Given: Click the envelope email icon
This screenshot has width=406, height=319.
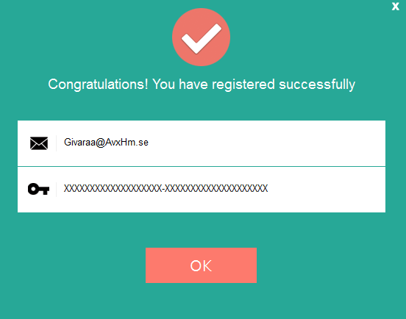Looking at the screenshot, I should (x=39, y=143).
